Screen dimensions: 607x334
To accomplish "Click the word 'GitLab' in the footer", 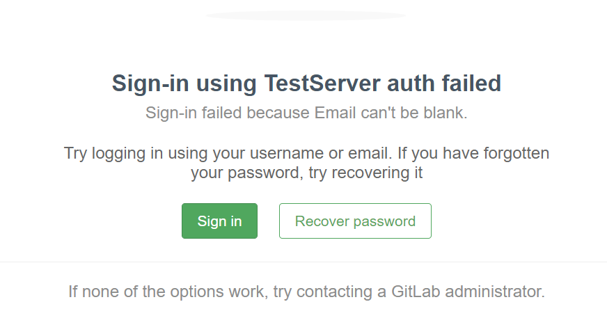I will [x=416, y=292].
